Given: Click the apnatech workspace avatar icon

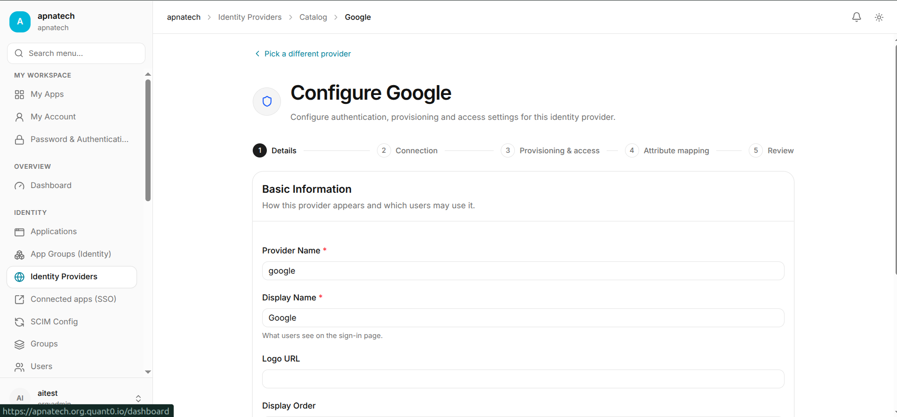Looking at the screenshot, I should pos(20,22).
